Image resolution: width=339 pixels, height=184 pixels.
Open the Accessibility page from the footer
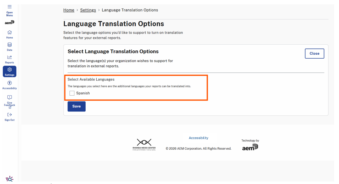coord(198,138)
